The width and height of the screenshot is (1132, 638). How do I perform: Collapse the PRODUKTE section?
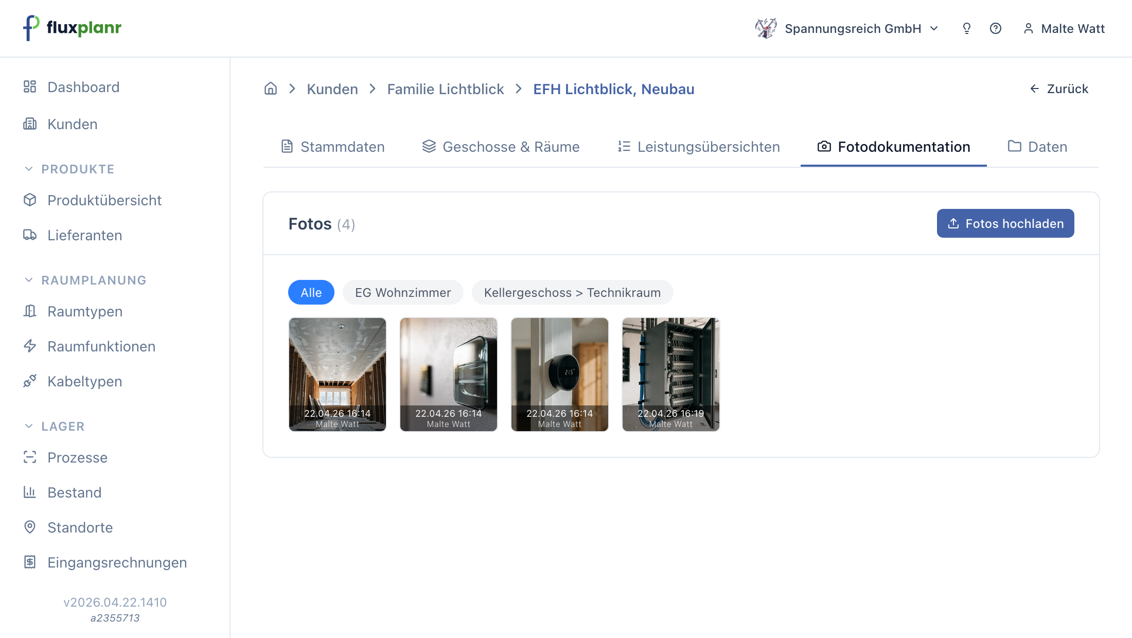(69, 169)
